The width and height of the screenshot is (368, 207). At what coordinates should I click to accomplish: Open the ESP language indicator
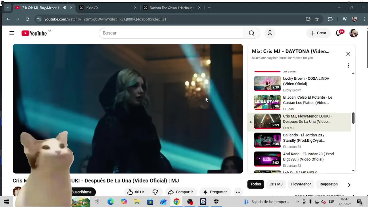pyautogui.click(x=331, y=202)
